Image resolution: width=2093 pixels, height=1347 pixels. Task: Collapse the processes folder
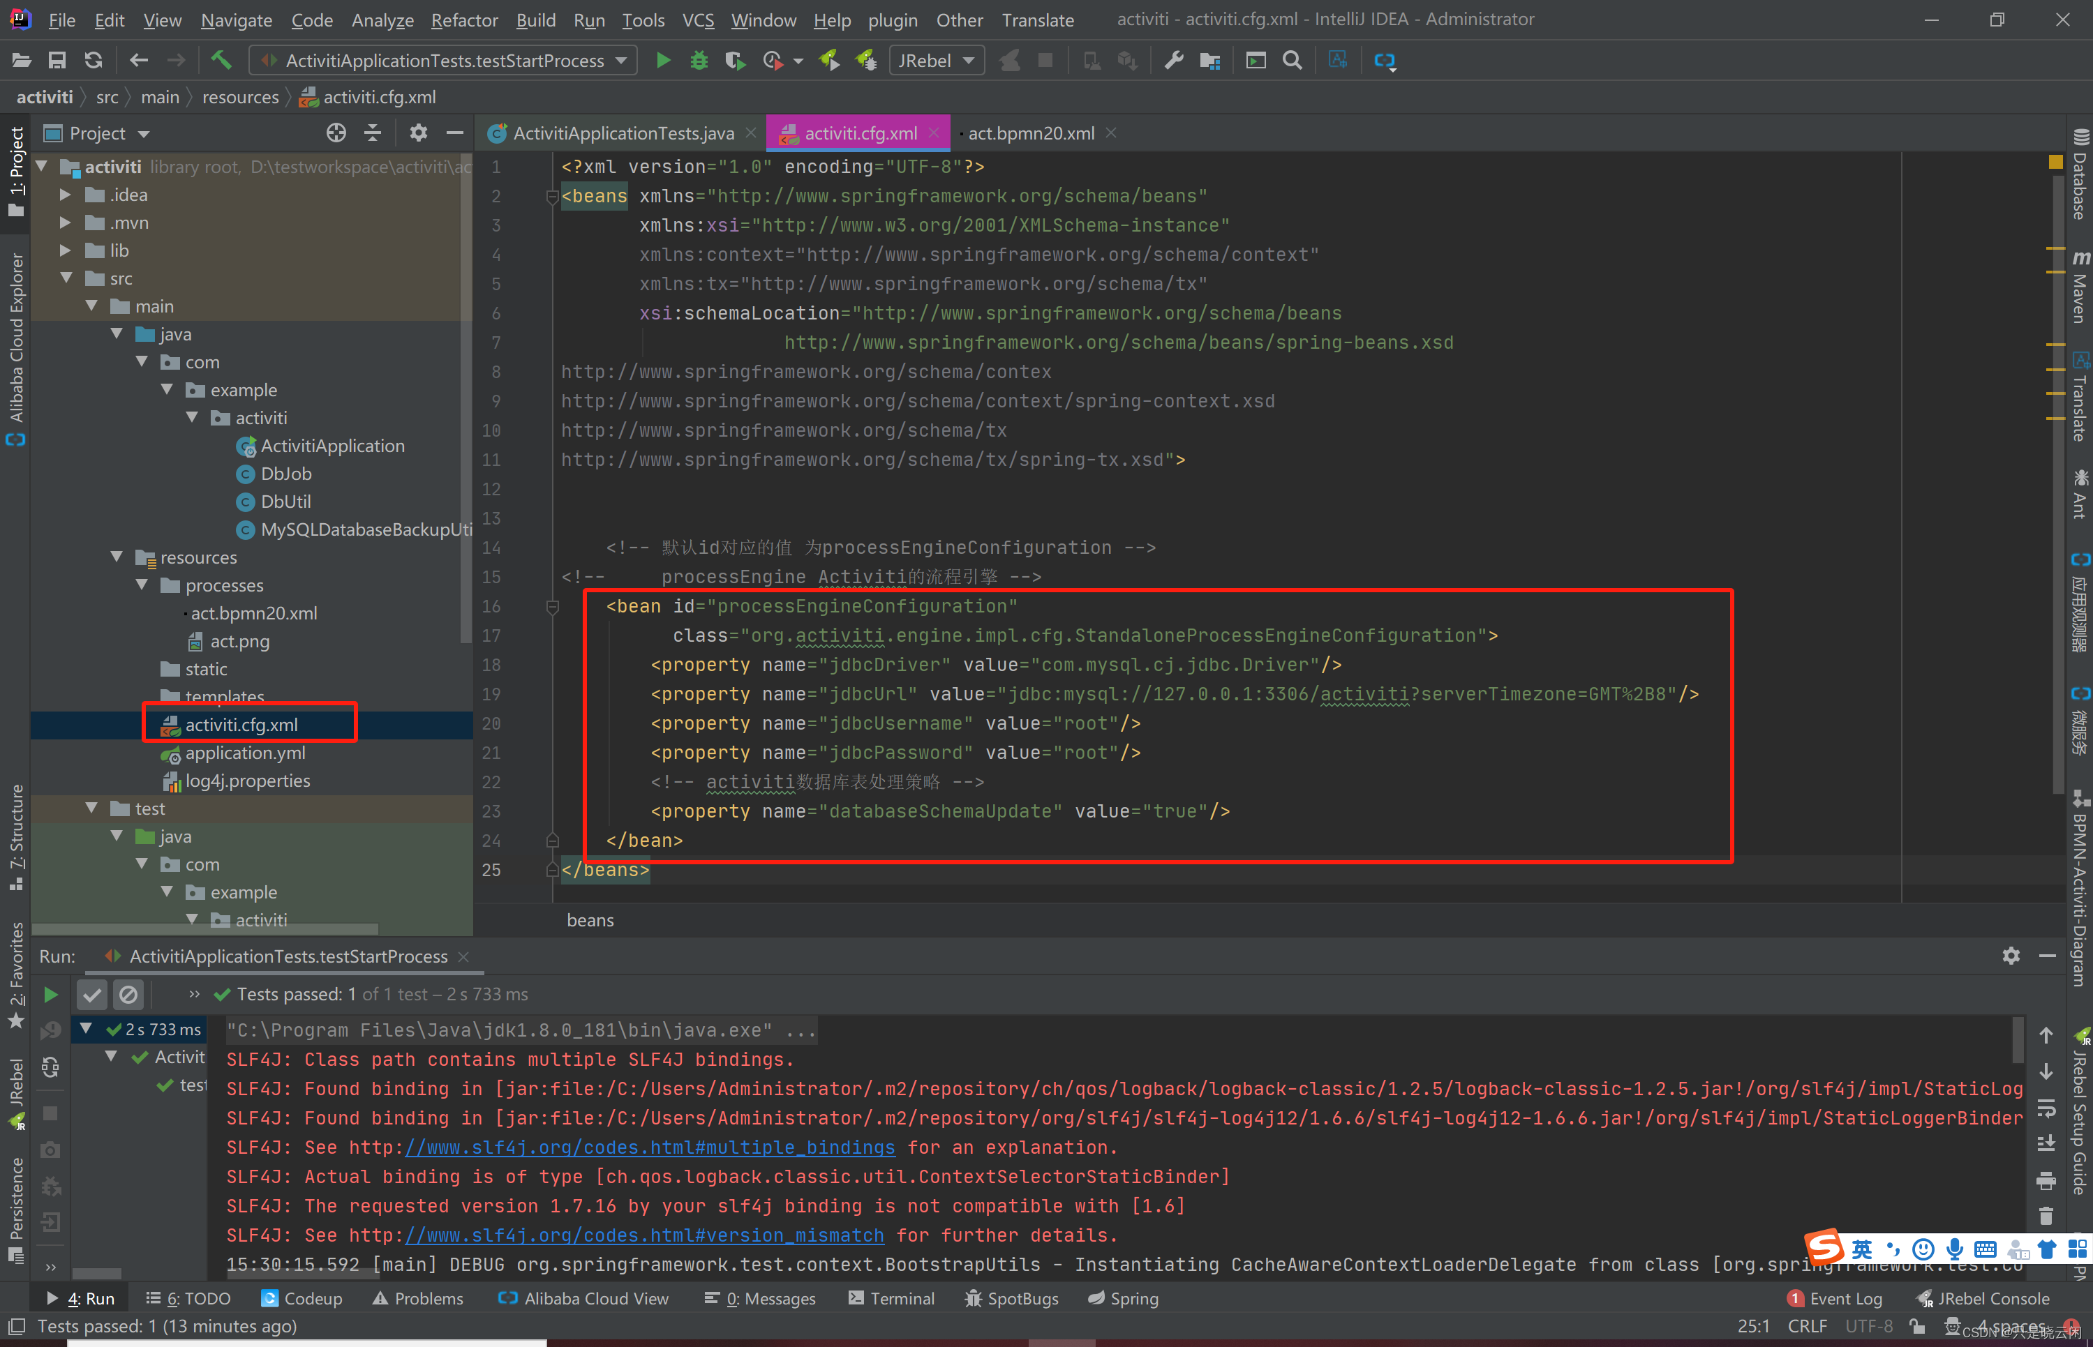click(x=142, y=585)
